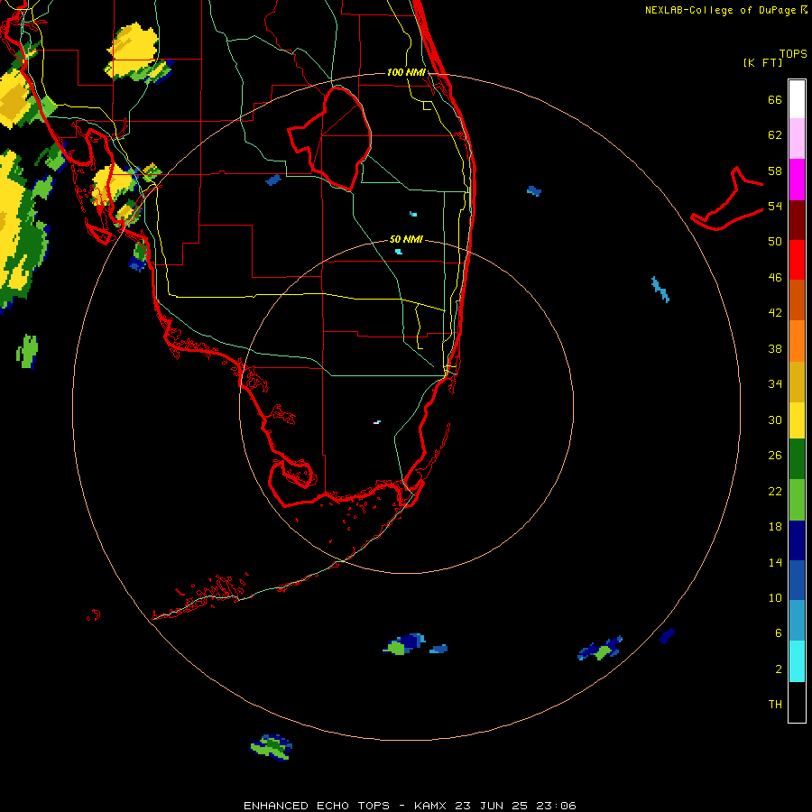Screen dimensions: 812x812
Task: Click the 23:06 timestamp in the caption
Action: click(x=557, y=806)
